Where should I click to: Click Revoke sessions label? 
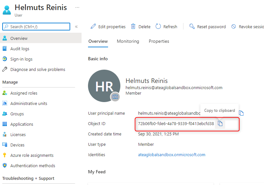[x=251, y=27]
